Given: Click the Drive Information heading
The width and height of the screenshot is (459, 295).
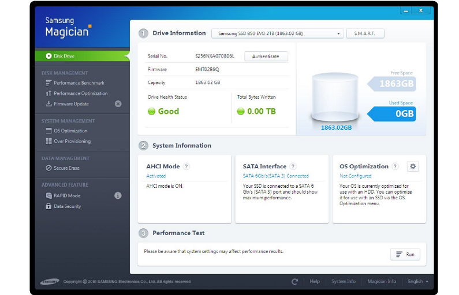Looking at the screenshot, I should [179, 33].
